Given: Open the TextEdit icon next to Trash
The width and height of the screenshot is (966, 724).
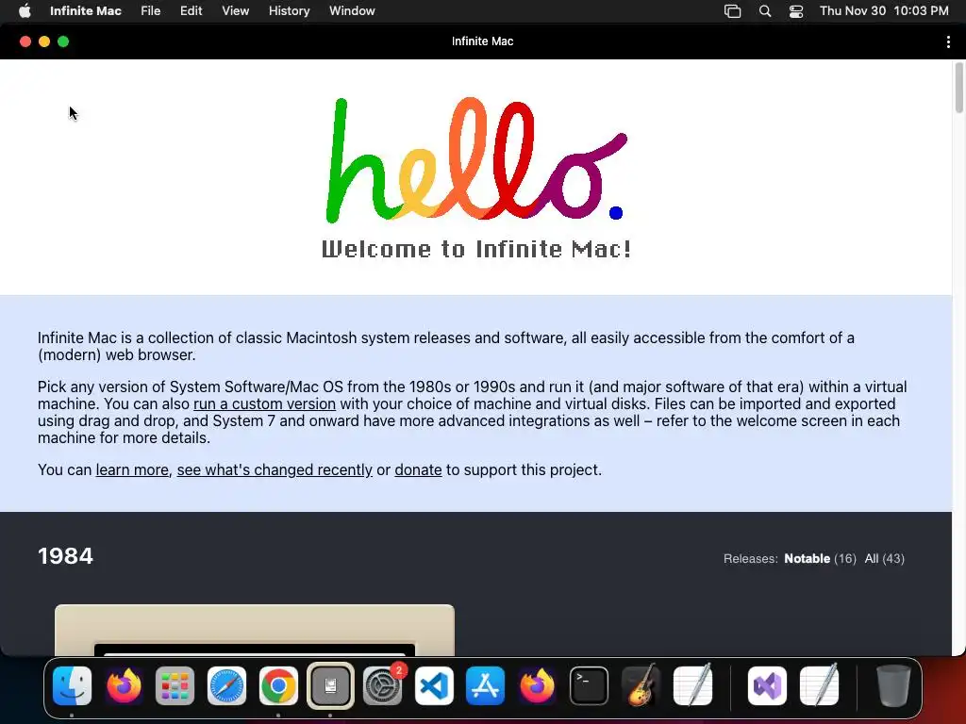Looking at the screenshot, I should click(820, 685).
